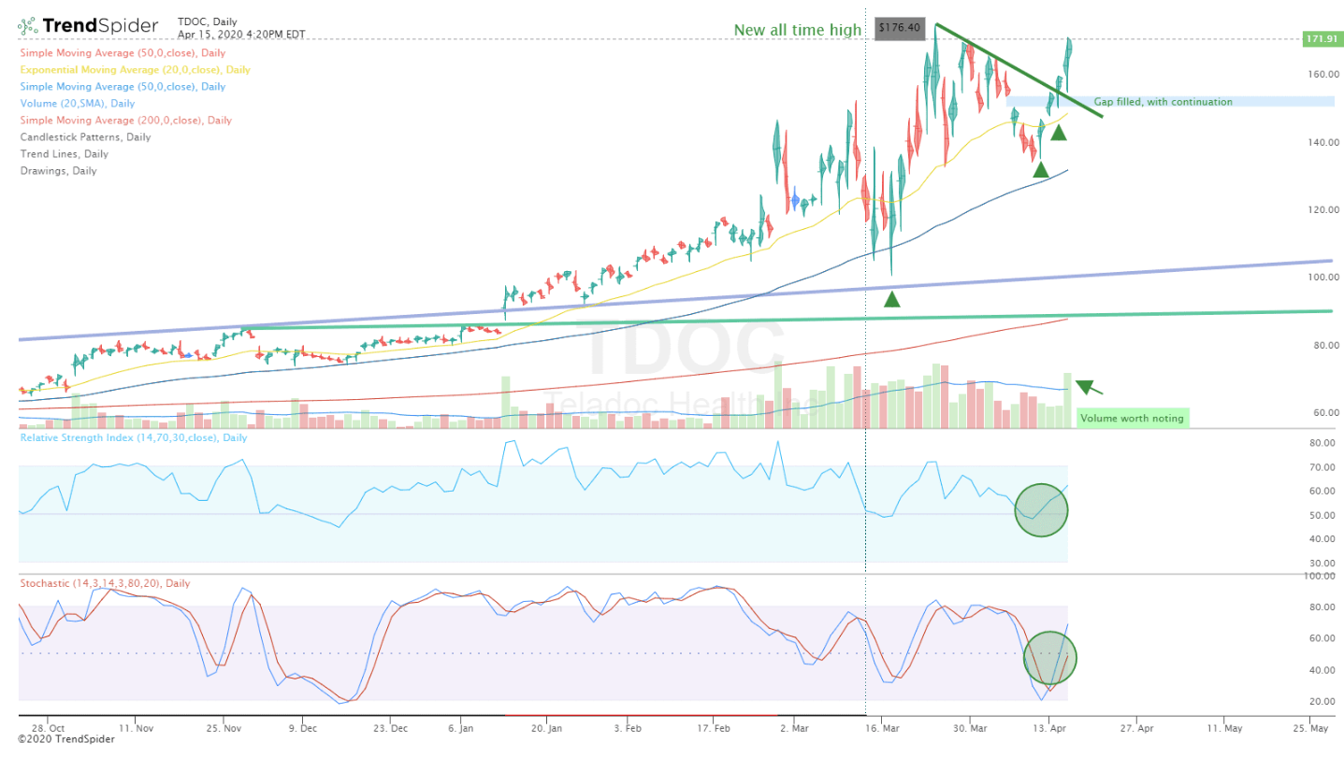
Task: Click the 50.00 RSI axis label
Action: (1322, 515)
